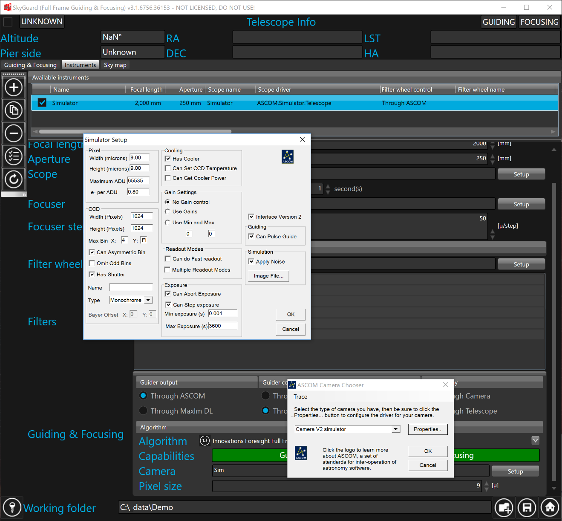Click the Pixel size stepper arrows
Viewport: 562px width, 521px height.
point(487,486)
